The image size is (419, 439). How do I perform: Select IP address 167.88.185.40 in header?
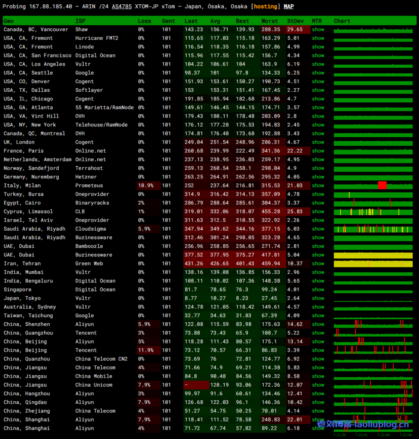pos(51,6)
